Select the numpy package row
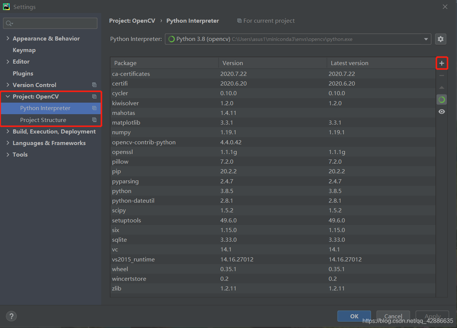 273,132
